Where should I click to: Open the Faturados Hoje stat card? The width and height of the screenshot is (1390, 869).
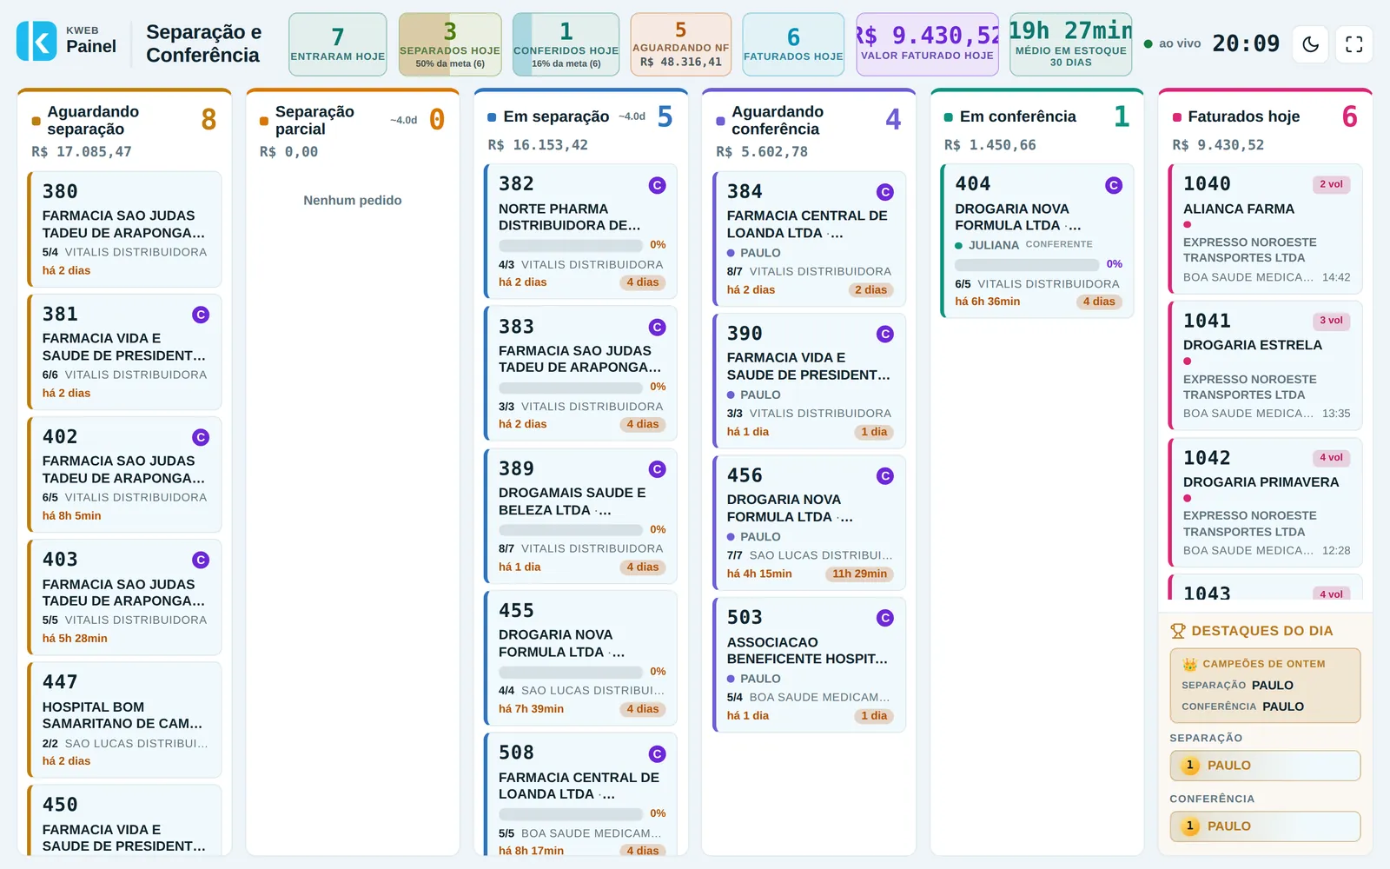pyautogui.click(x=793, y=44)
